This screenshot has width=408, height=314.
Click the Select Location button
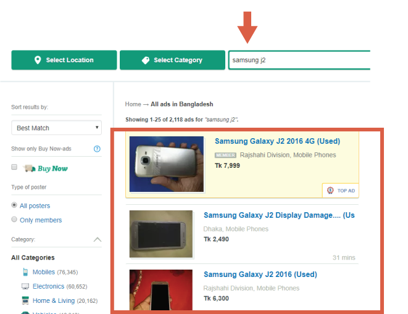(64, 60)
